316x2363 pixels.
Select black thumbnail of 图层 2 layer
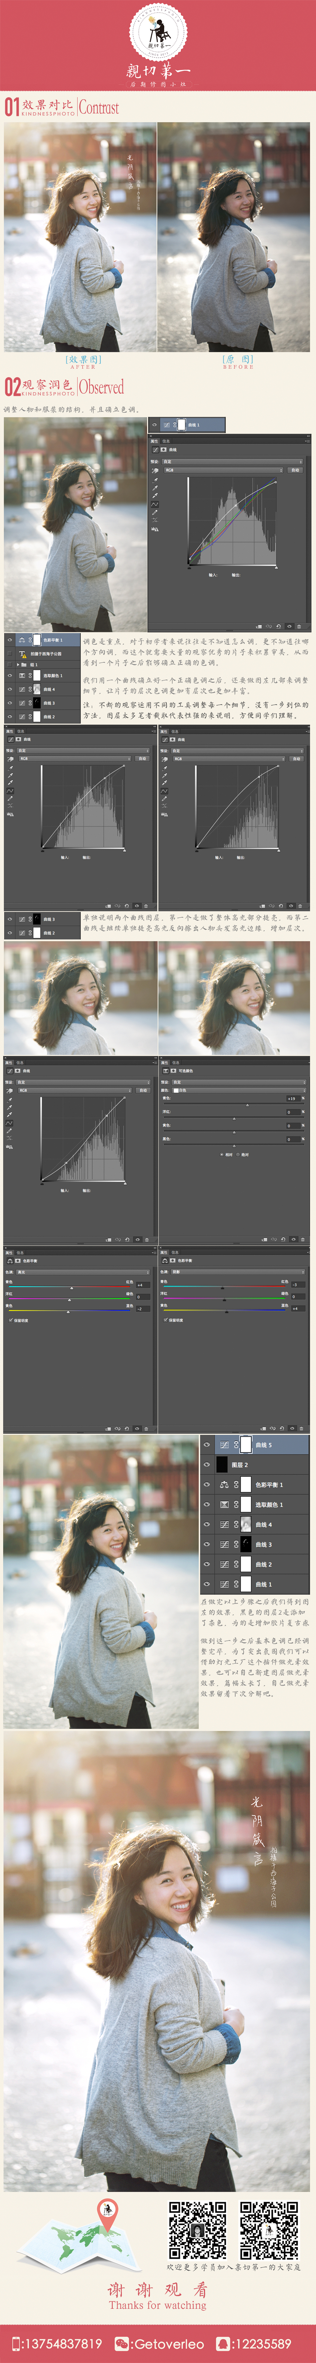222,1465
